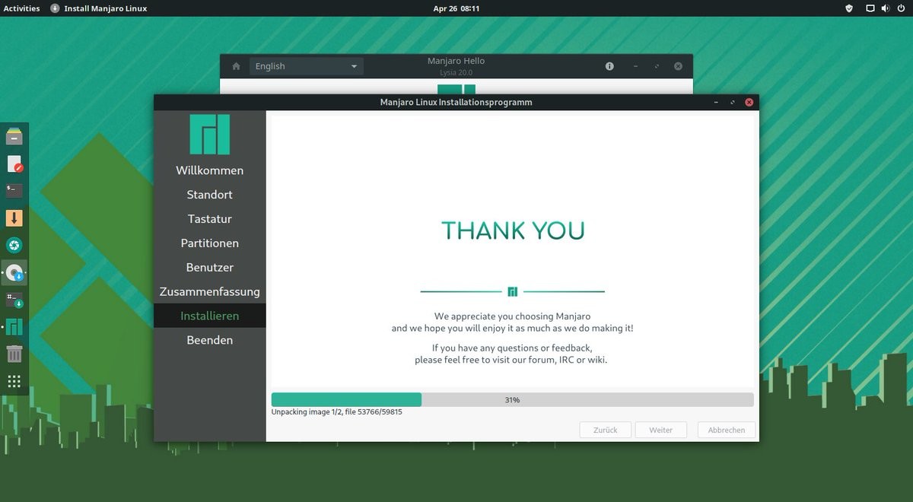
Task: Open the Trash from the dock
Action: [x=14, y=354]
